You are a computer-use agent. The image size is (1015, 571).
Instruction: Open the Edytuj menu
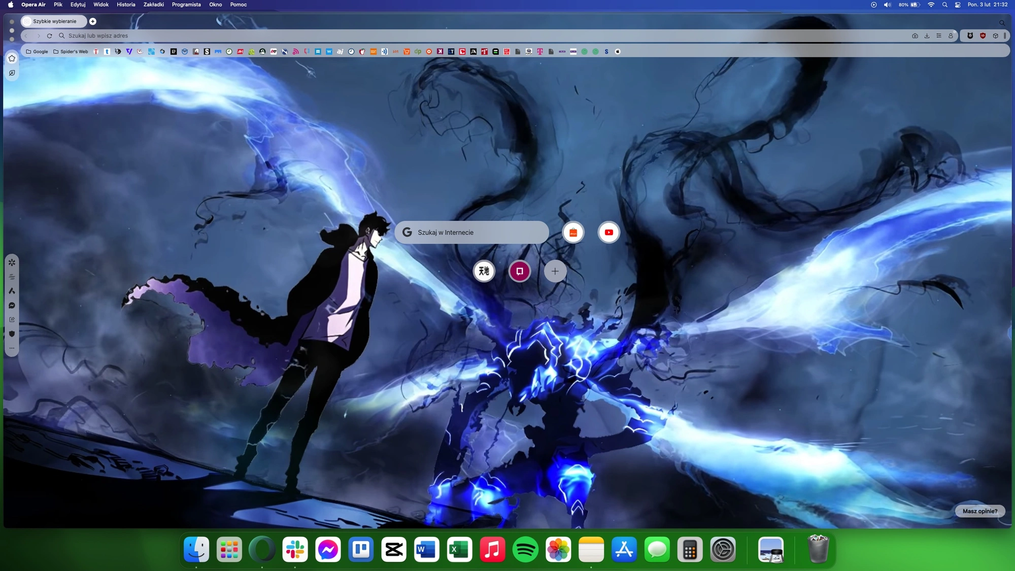[78, 5]
